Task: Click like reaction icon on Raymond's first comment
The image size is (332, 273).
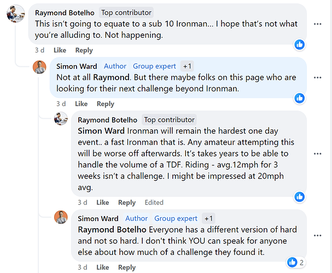Action: tap(299, 44)
